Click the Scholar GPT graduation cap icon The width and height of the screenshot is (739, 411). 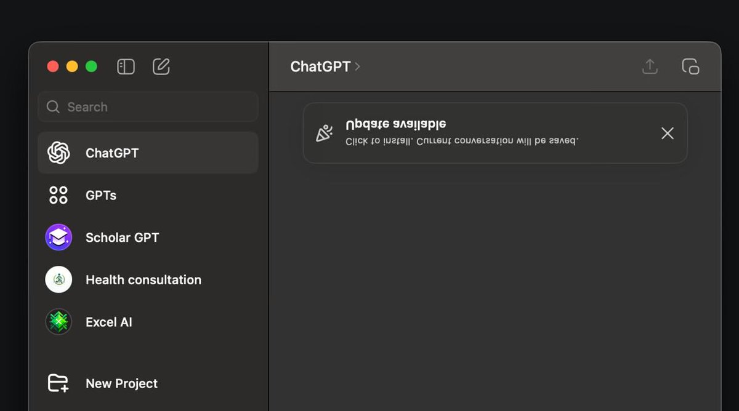59,237
